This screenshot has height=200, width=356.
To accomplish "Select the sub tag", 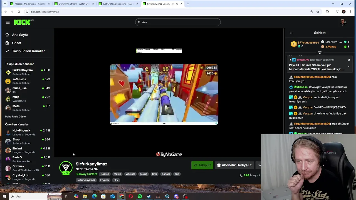I will (177, 174).
